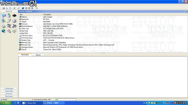Click the brown card toolbar icon
Image resolution: width=188 pixels, height=105 pixels.
[x=29, y=8]
